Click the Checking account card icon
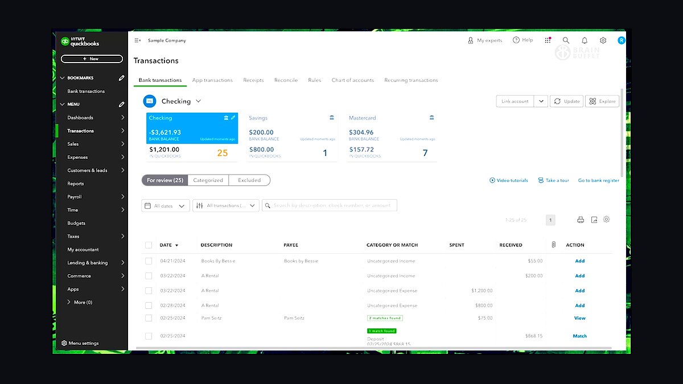 pos(150,101)
